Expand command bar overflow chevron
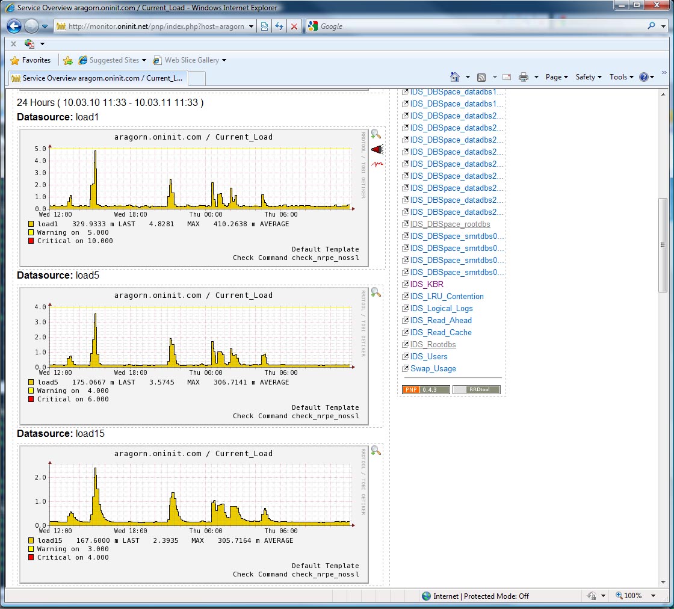The height and width of the screenshot is (609, 674). (664, 73)
